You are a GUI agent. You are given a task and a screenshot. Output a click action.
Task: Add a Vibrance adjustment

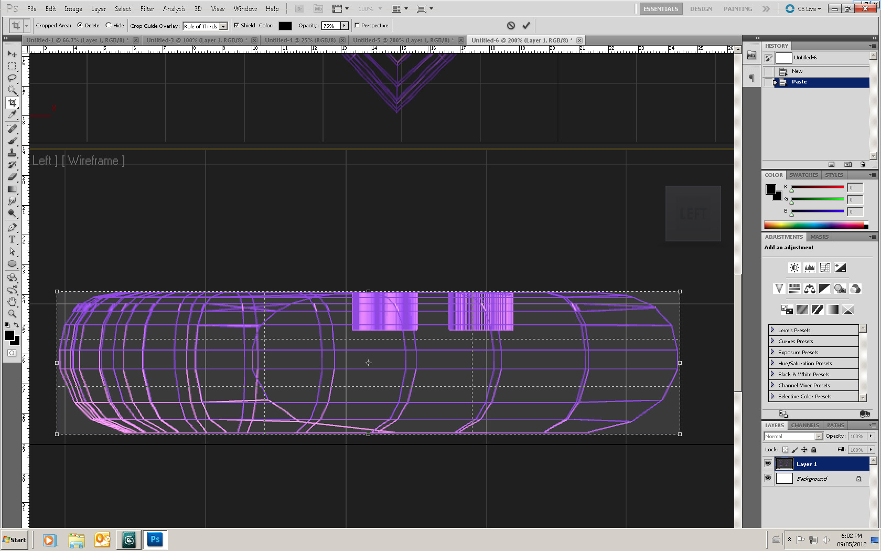779,289
